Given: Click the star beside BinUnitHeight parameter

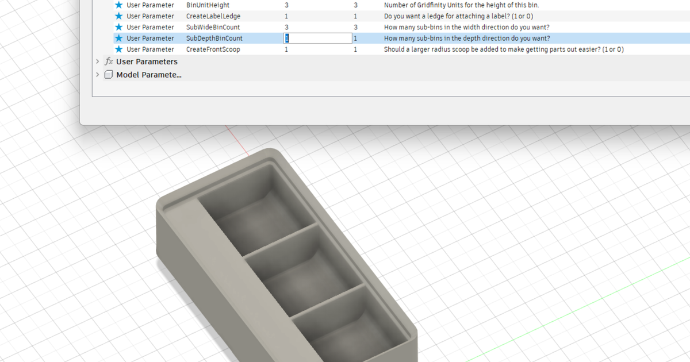Looking at the screenshot, I should pyautogui.click(x=119, y=5).
